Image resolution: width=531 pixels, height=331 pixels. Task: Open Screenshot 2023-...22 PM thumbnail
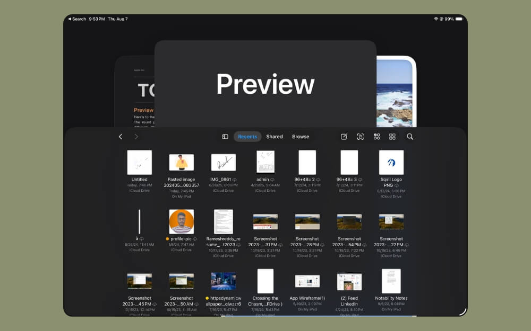[391, 221]
